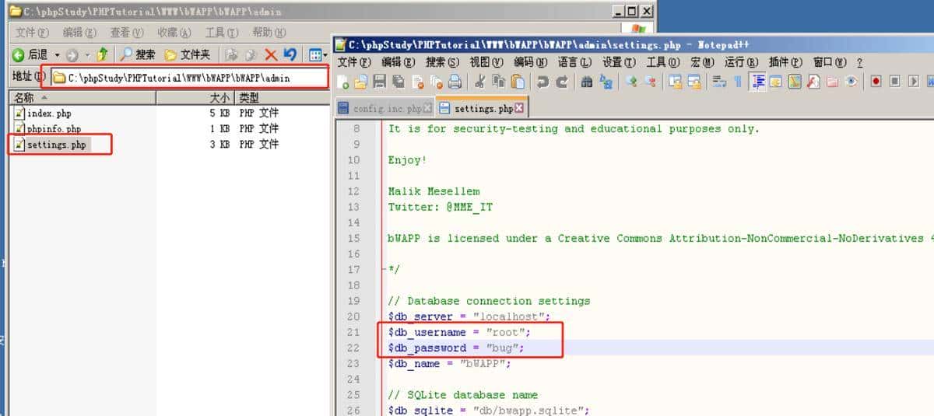Click the Explorer address bar path field
The width and height of the screenshot is (934, 416).
point(187,78)
